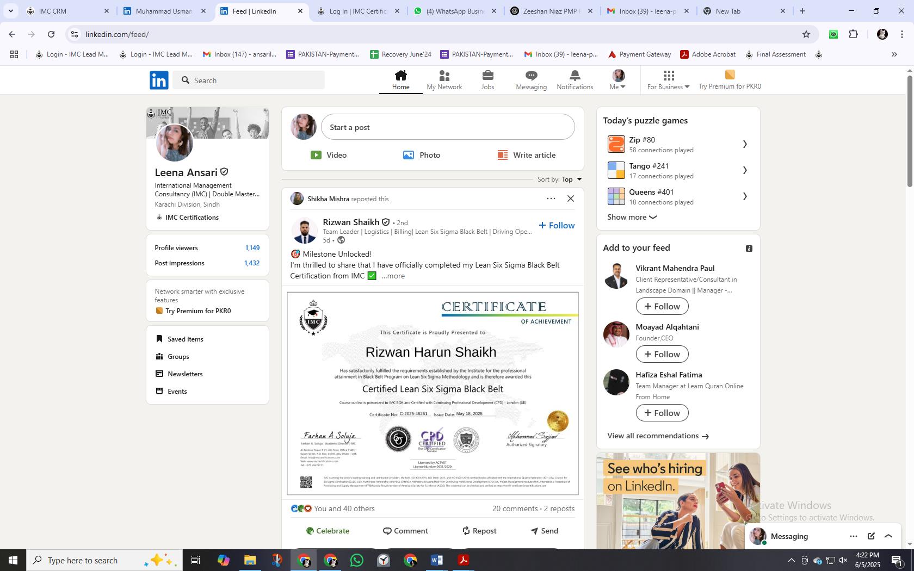Screen dimensions: 914x571
Task: Open Newsletters in the sidebar
Action: (x=179, y=374)
